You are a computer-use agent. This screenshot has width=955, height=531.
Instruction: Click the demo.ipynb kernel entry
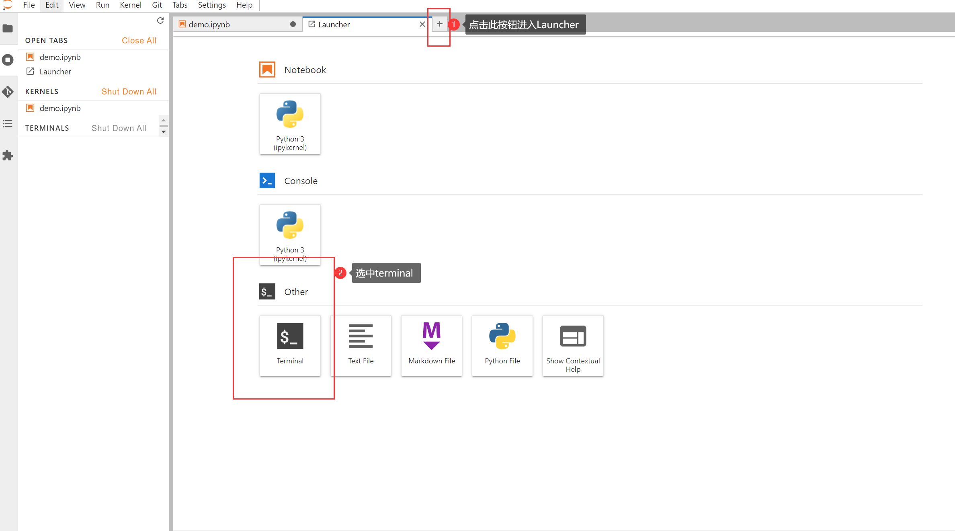(60, 108)
